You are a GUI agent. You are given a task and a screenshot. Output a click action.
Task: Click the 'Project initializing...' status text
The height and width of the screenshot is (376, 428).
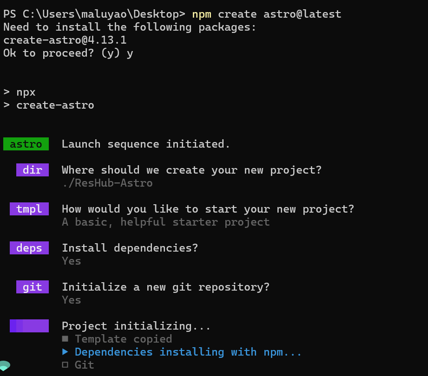136,326
